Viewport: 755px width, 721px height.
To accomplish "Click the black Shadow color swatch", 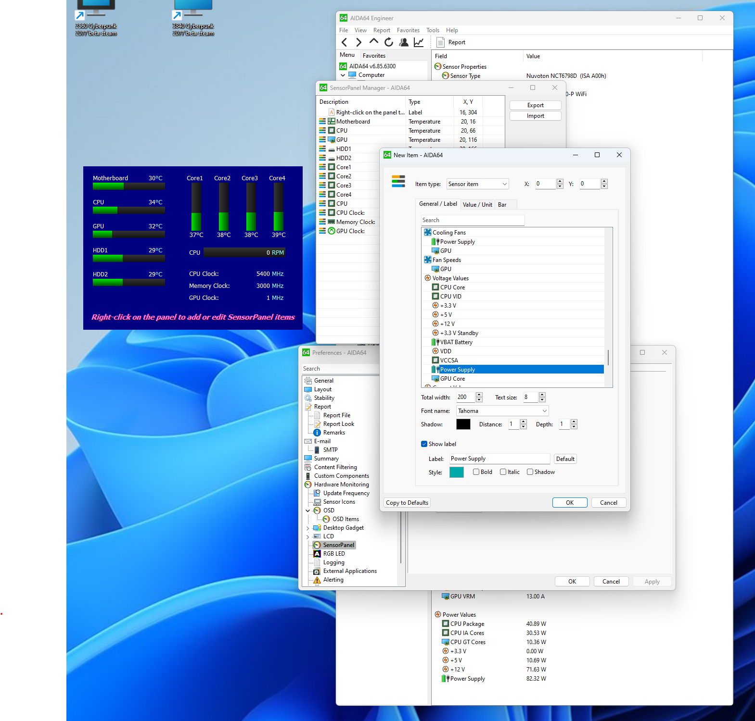I will (463, 424).
